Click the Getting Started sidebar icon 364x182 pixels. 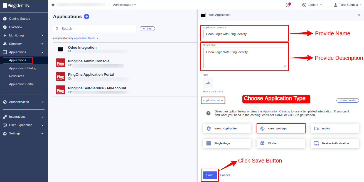(x=5, y=19)
